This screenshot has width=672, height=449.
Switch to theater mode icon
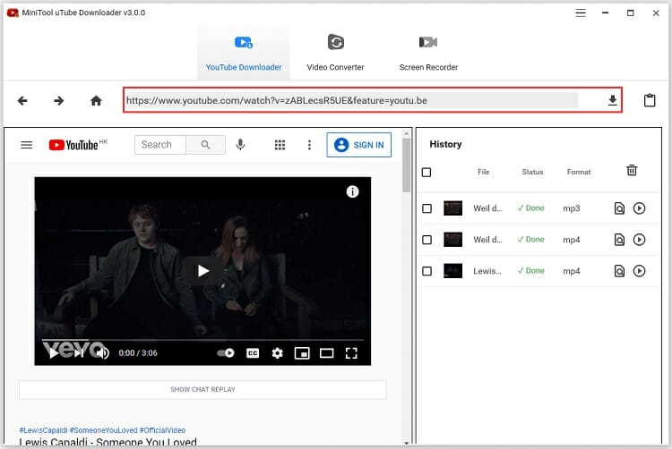coord(326,353)
